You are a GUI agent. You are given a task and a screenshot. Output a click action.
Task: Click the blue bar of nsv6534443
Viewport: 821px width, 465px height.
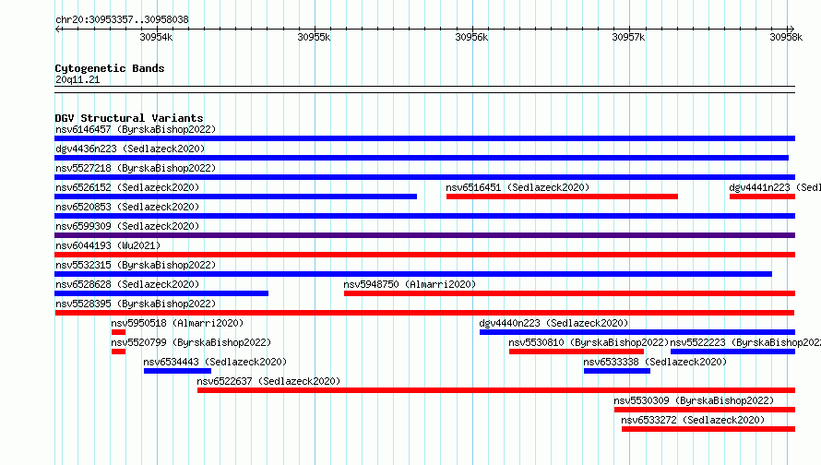177,371
